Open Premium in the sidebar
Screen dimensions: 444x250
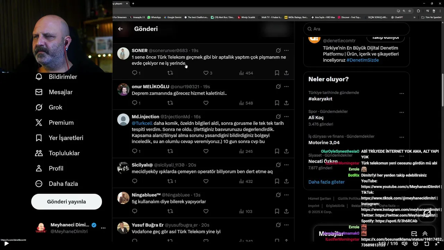coord(54,123)
